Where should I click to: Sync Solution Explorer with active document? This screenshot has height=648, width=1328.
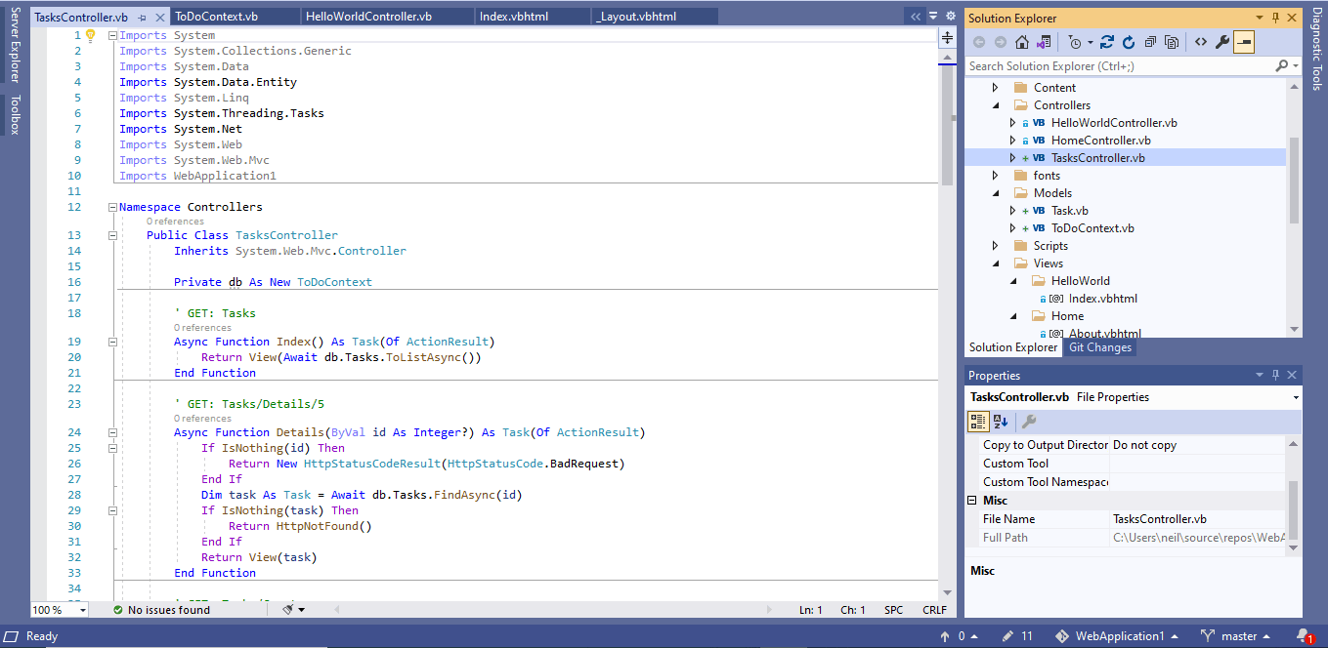[x=1107, y=41]
